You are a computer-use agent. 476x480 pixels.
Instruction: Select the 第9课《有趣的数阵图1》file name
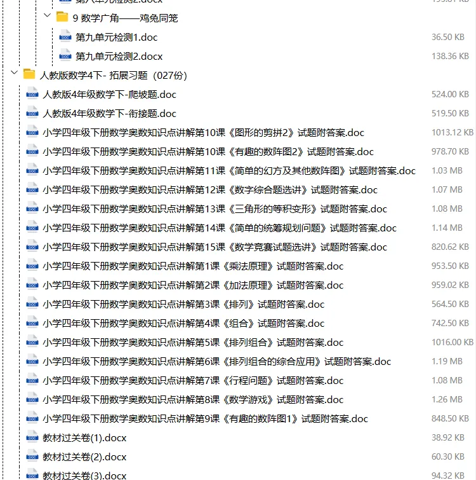click(205, 419)
